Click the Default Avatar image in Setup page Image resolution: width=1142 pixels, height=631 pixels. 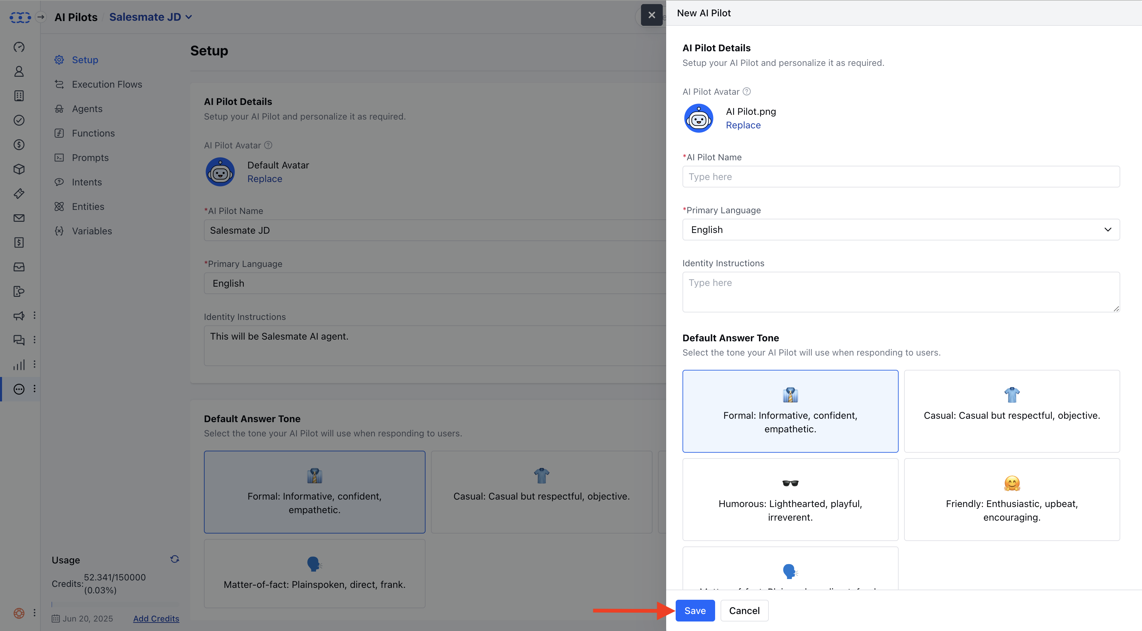pyautogui.click(x=220, y=172)
